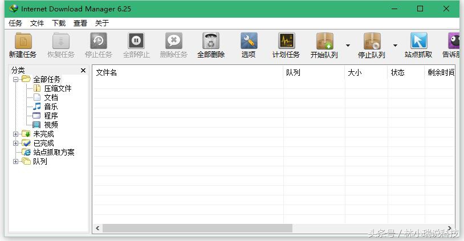
Task: Collapse the 全部任务 tree node
Action: [x=16, y=79]
